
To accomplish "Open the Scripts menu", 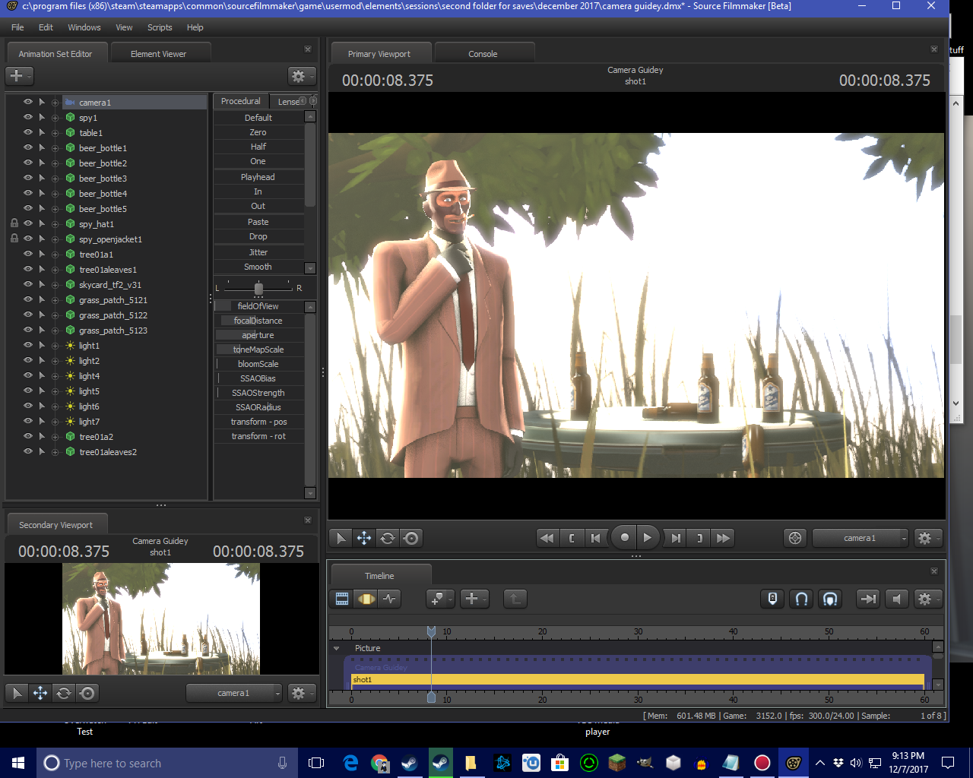I will [x=160, y=27].
